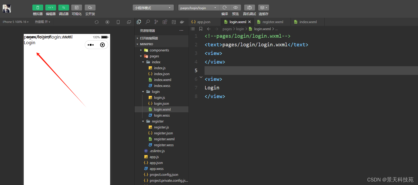Switch to the index.wxml editor tab
This screenshot has width=418, height=185.
coord(308,22)
